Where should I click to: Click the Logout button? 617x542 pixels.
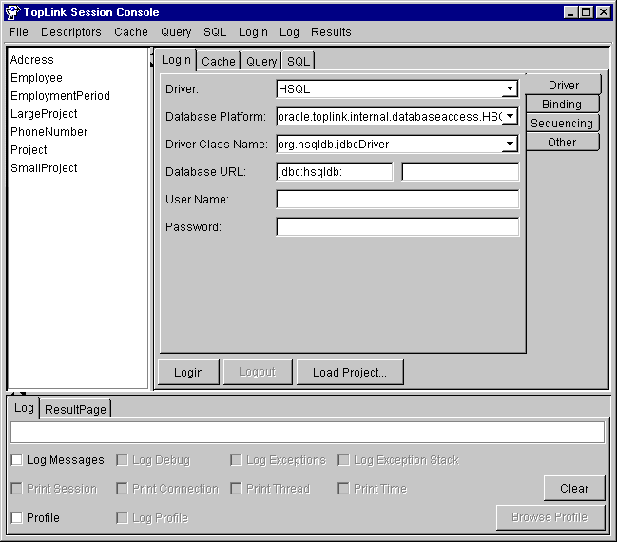(x=258, y=372)
